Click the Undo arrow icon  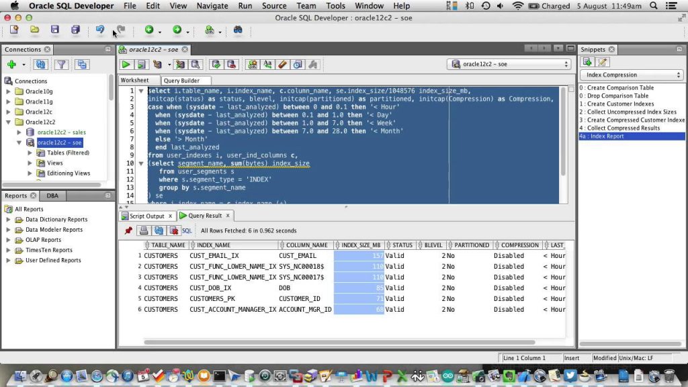tap(100, 30)
